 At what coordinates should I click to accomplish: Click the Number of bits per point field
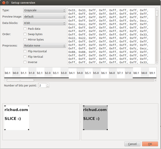pos(42,85)
